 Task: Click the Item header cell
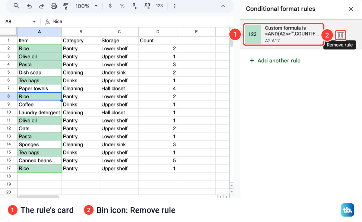40,40
